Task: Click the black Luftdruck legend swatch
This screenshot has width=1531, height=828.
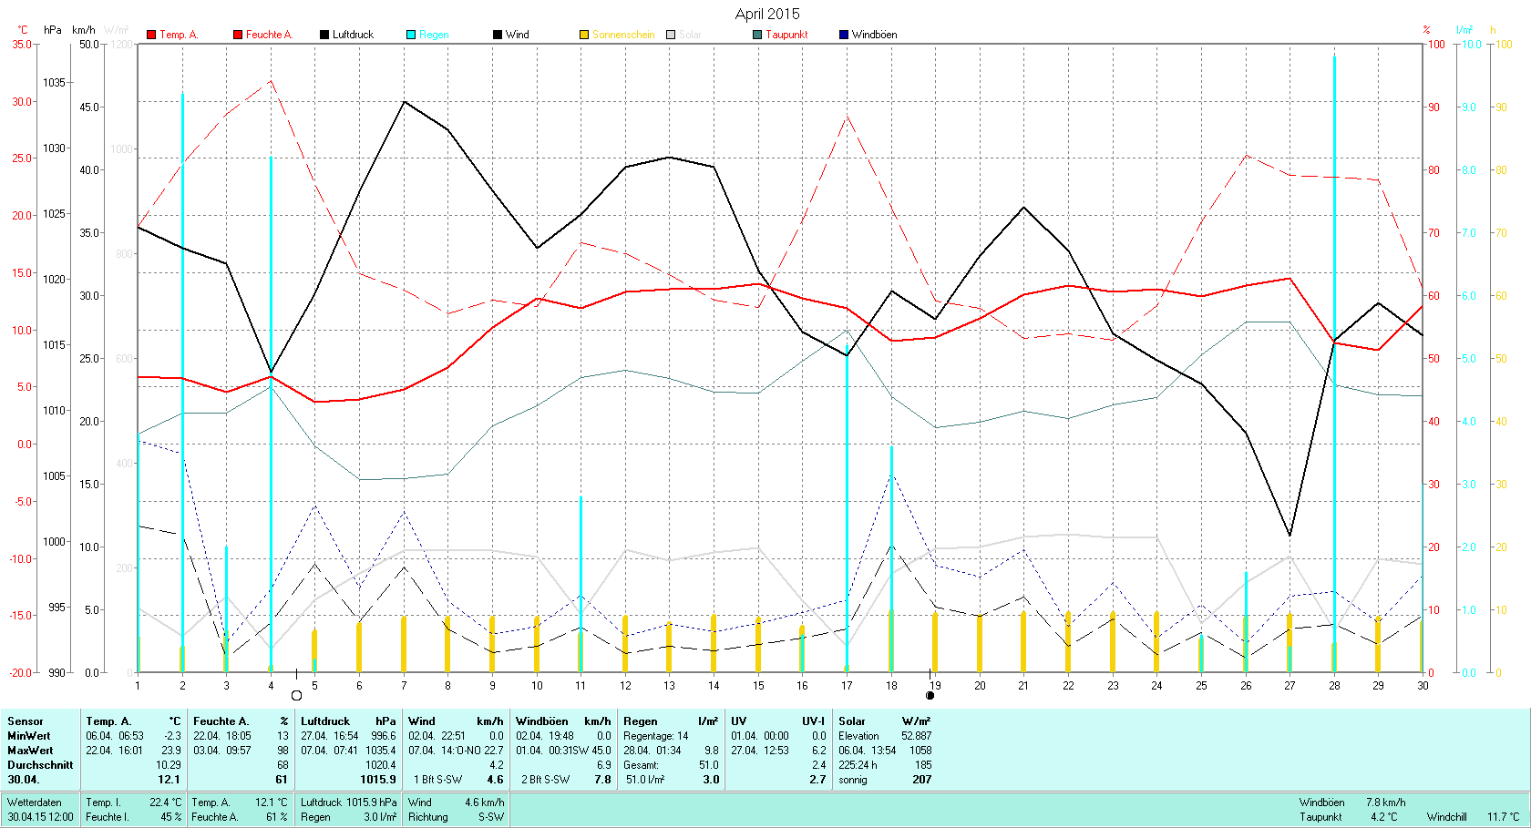Action: point(324,35)
